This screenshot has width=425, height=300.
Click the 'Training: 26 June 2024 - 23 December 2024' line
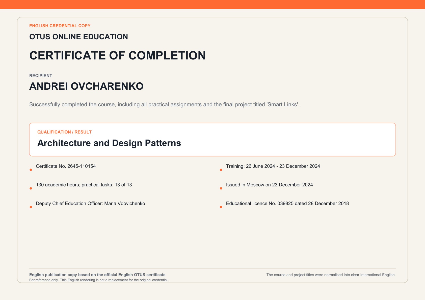(x=273, y=166)
